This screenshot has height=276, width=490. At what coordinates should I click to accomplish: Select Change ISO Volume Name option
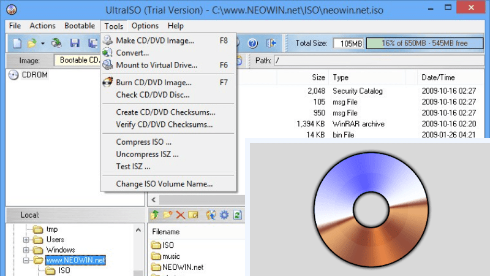164,184
